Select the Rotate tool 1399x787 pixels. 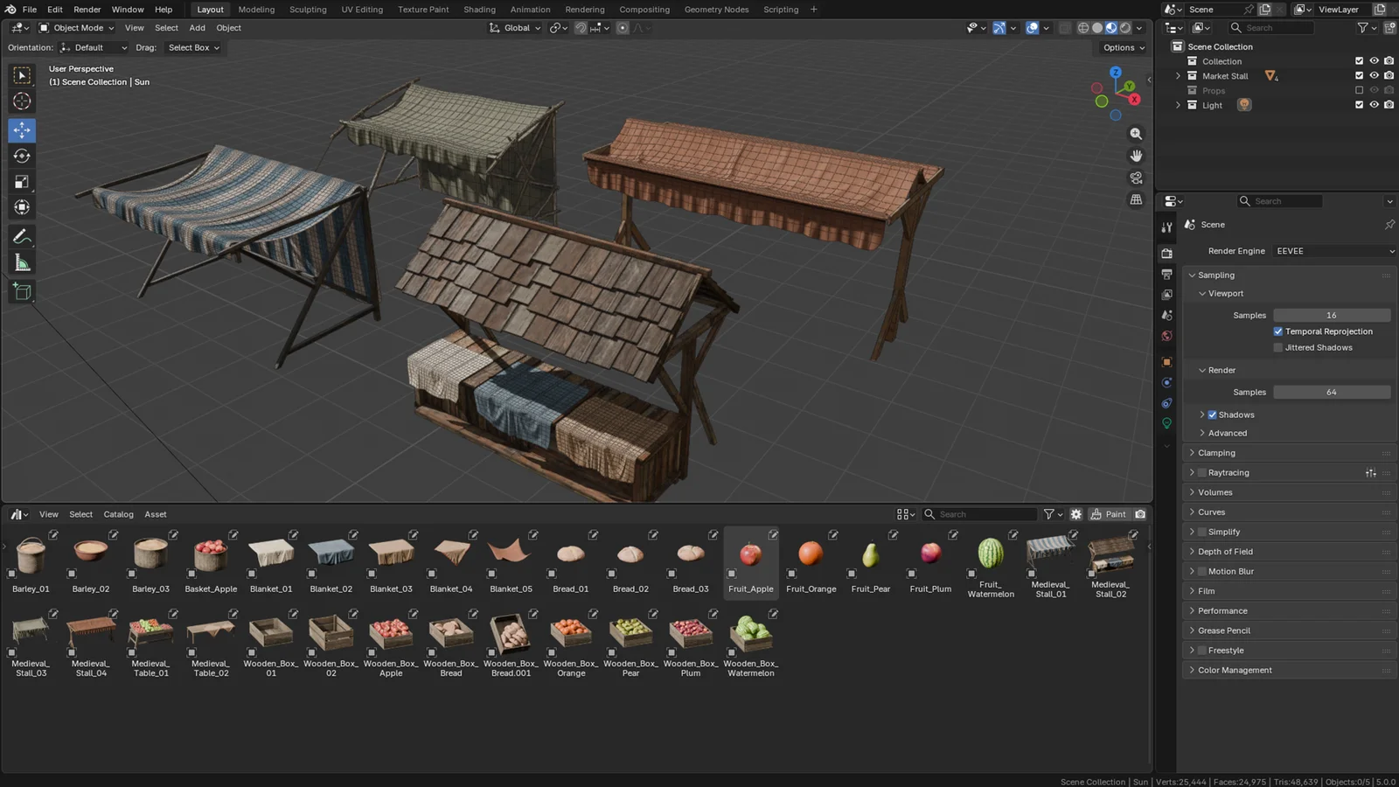tap(21, 156)
